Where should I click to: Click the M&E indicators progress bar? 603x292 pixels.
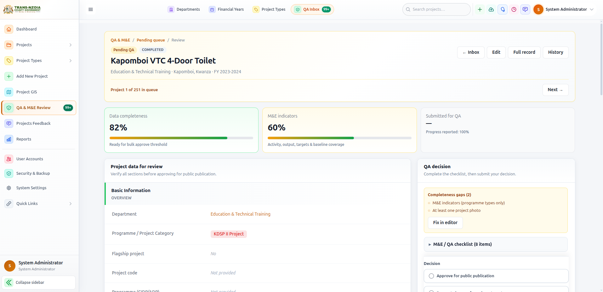click(x=339, y=138)
